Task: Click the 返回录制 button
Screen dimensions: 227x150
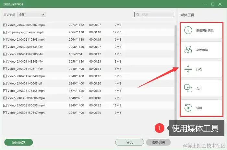Action: 18,142
